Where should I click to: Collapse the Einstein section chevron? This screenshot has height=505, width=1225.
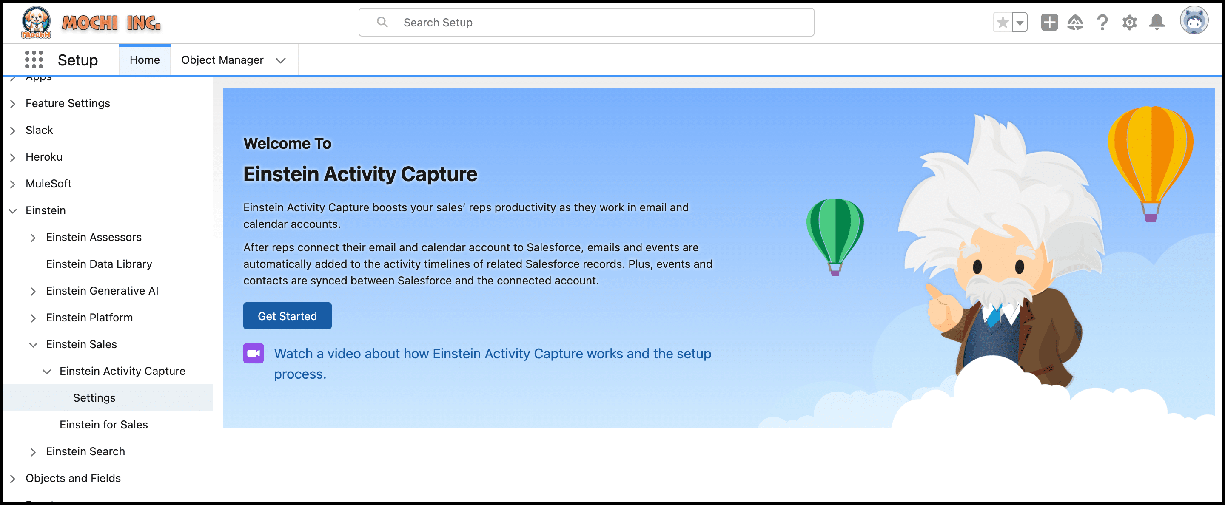pos(13,210)
